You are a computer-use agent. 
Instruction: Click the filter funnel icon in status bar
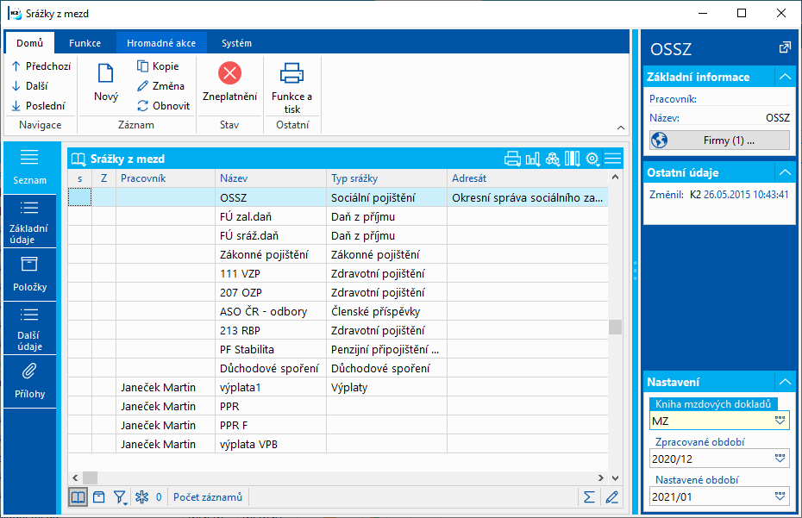click(x=120, y=497)
